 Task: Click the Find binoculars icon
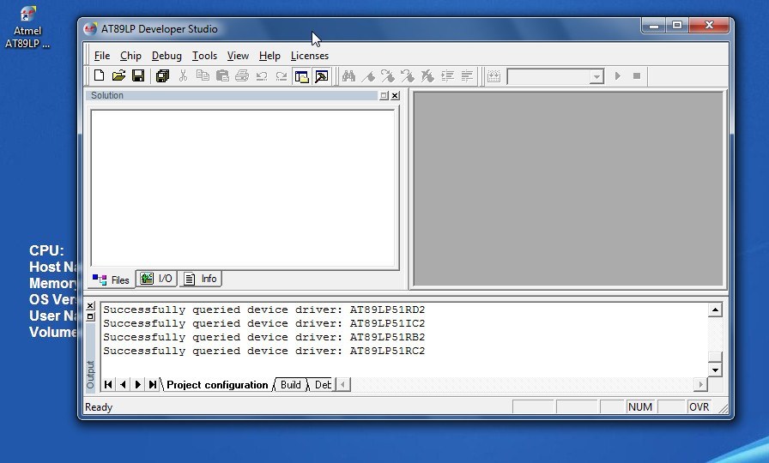348,76
